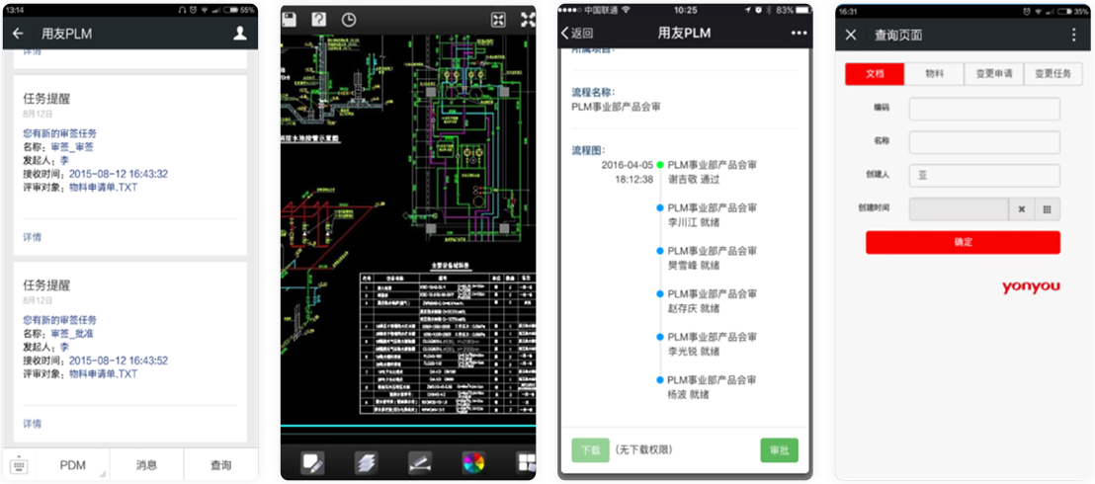This screenshot has width=1095, height=484.
Task: Tap the green 审批 button
Action: click(x=778, y=449)
